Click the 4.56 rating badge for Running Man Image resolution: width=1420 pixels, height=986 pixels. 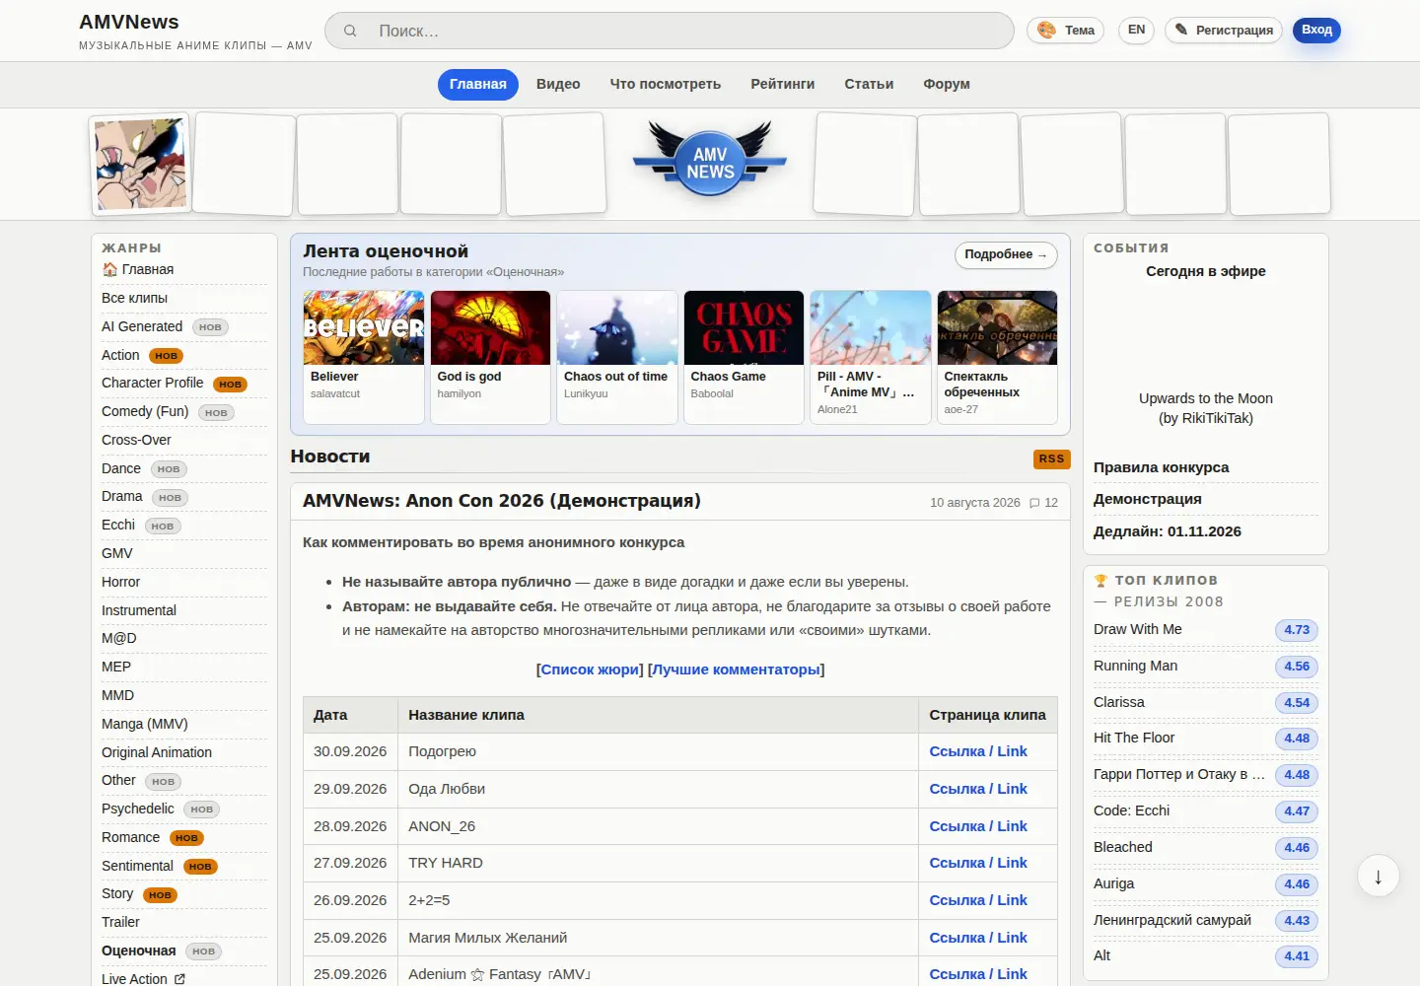pos(1297,667)
